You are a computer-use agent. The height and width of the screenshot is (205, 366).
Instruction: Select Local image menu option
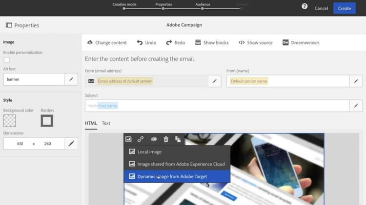click(177, 151)
